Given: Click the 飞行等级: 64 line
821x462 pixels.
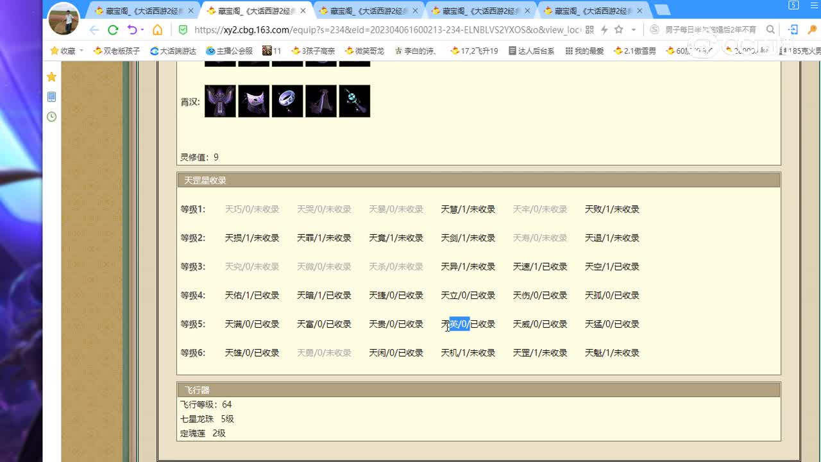Looking at the screenshot, I should pyautogui.click(x=206, y=405).
